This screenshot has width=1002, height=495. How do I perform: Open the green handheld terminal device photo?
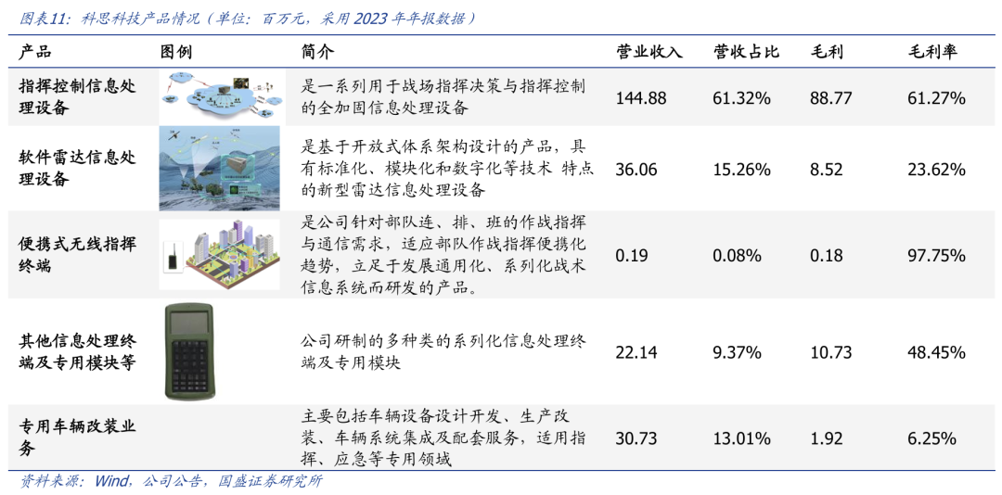(x=189, y=351)
